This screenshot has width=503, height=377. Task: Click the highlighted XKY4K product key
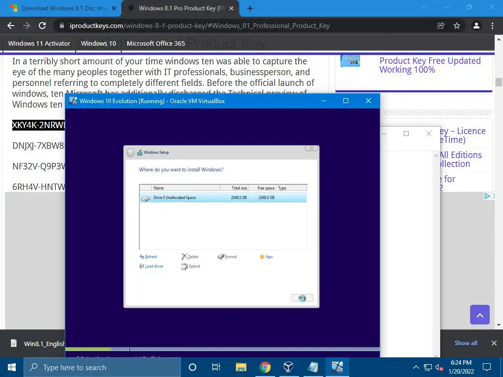[38, 125]
